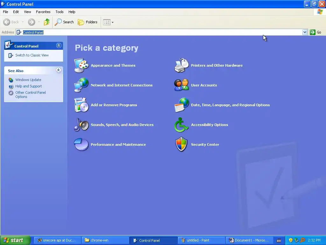Open the Tools menu
326x245 pixels.
60,12
